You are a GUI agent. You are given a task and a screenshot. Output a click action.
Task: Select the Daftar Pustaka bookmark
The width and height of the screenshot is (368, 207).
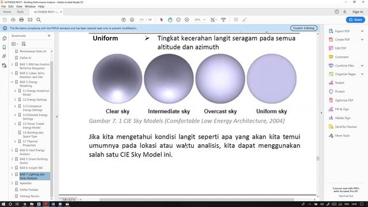(29, 190)
